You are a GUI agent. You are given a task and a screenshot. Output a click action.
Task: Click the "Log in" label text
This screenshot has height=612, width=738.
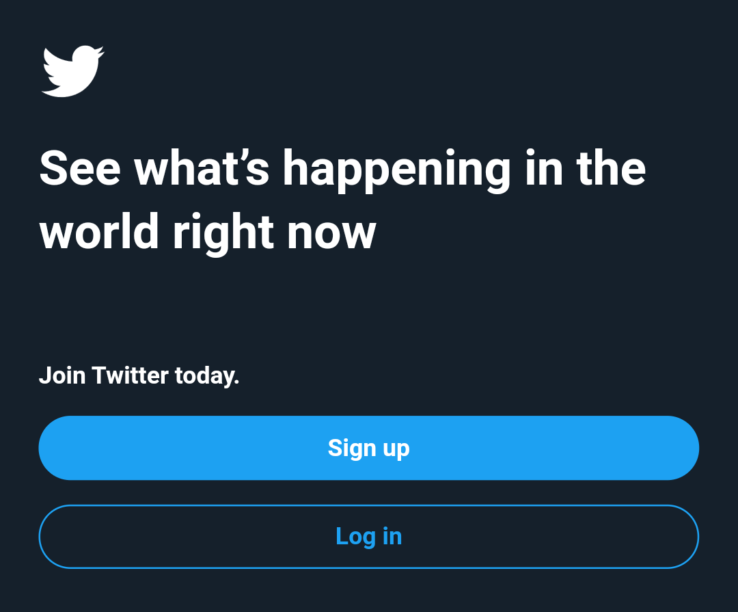click(368, 537)
